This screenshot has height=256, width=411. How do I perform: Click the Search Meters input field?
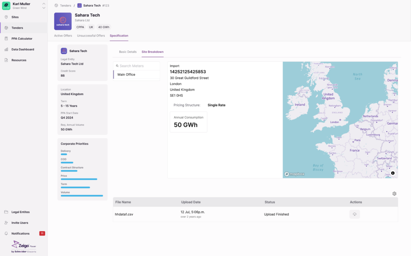136,66
